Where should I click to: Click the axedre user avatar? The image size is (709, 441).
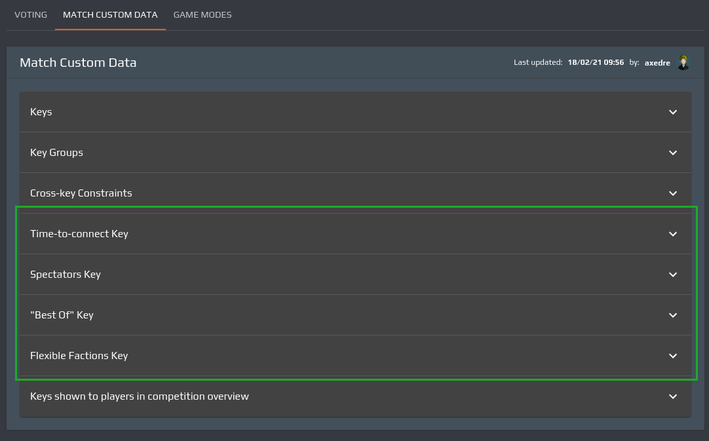(x=683, y=62)
